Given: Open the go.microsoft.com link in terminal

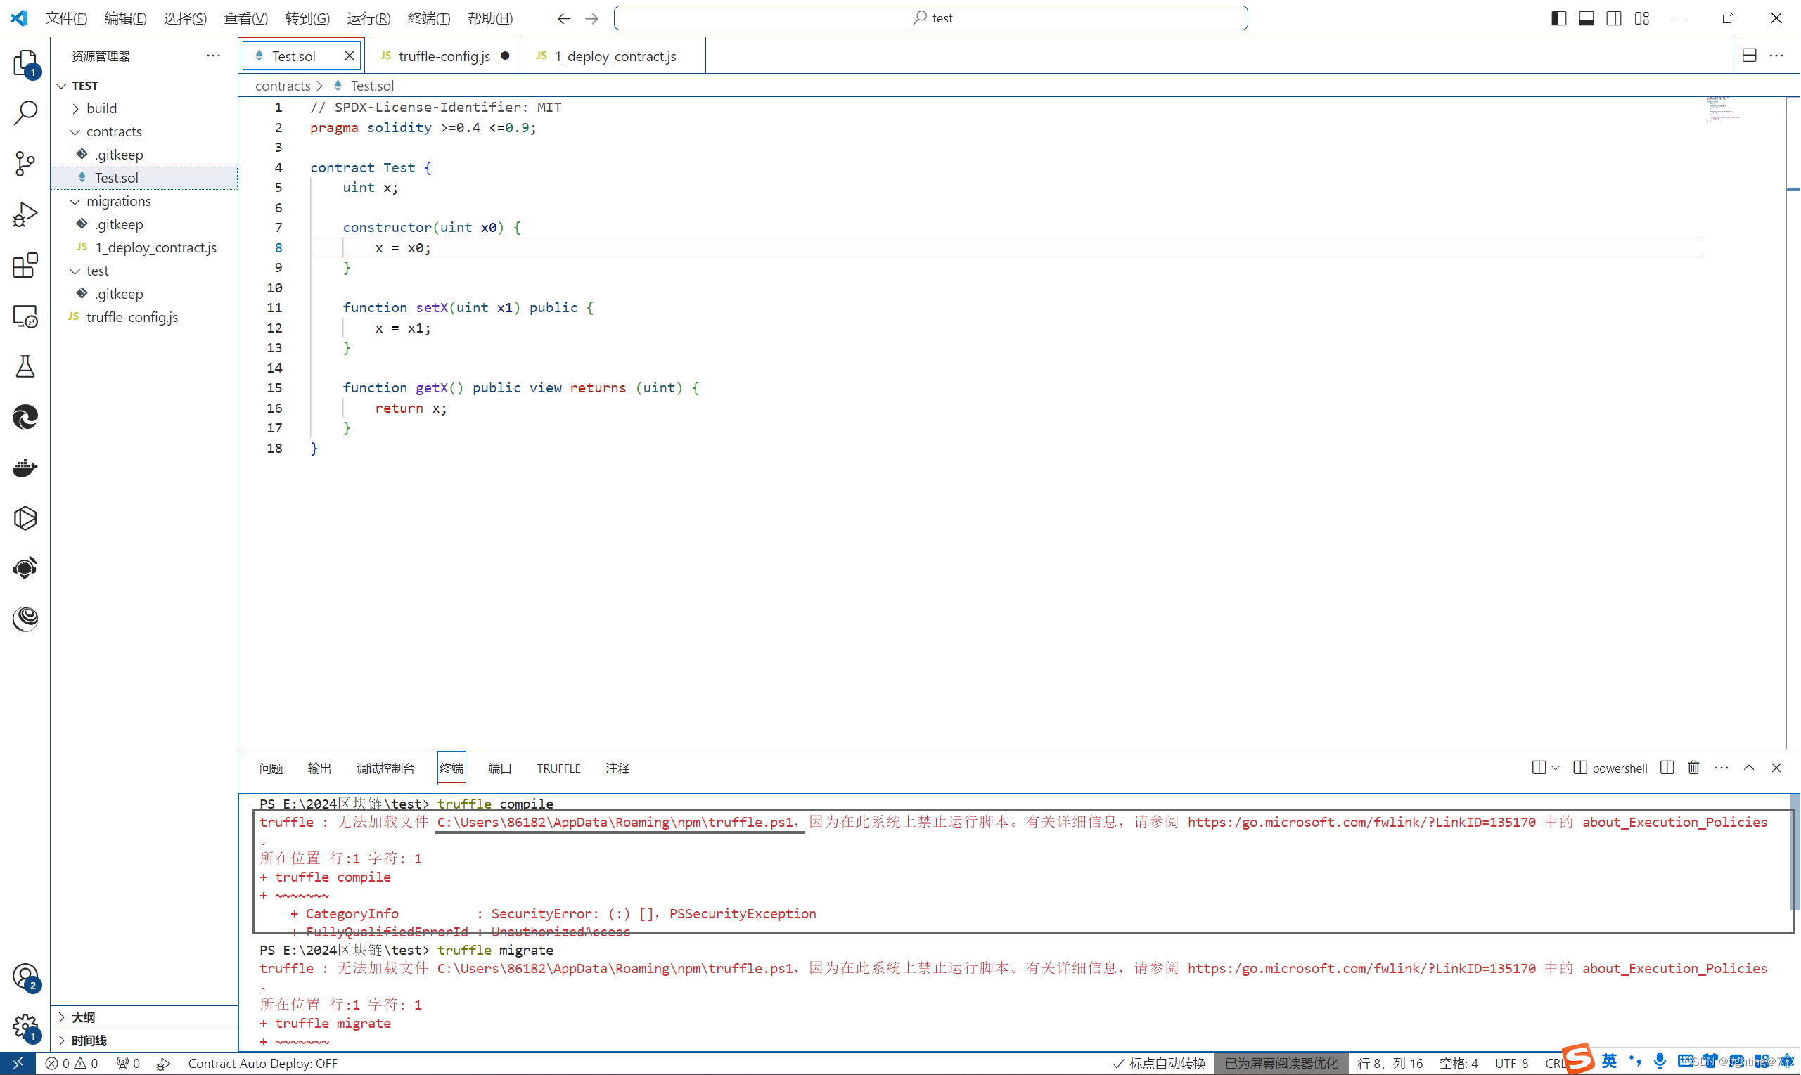Looking at the screenshot, I should [x=1361, y=822].
